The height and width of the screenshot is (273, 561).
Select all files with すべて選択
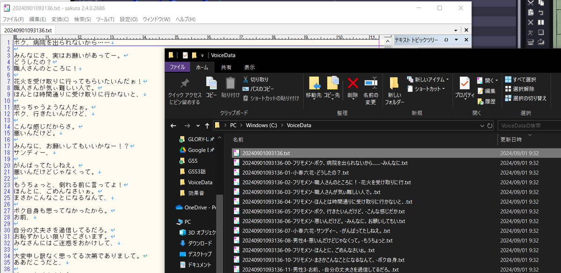click(520, 79)
